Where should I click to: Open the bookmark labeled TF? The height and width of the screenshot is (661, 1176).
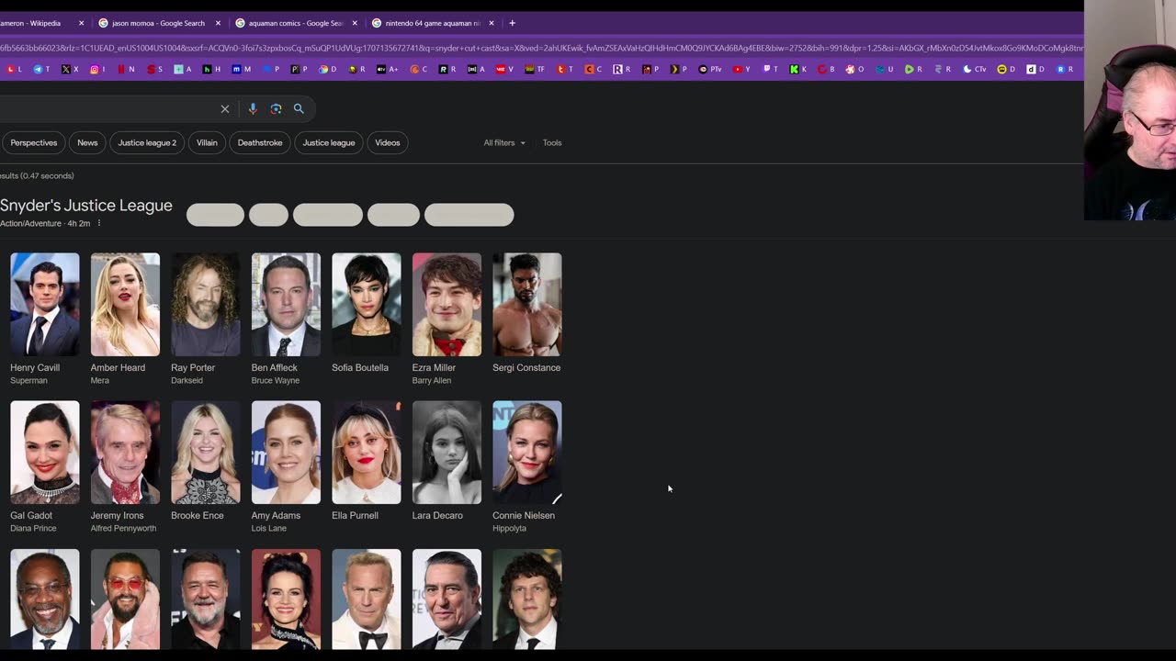(x=535, y=69)
